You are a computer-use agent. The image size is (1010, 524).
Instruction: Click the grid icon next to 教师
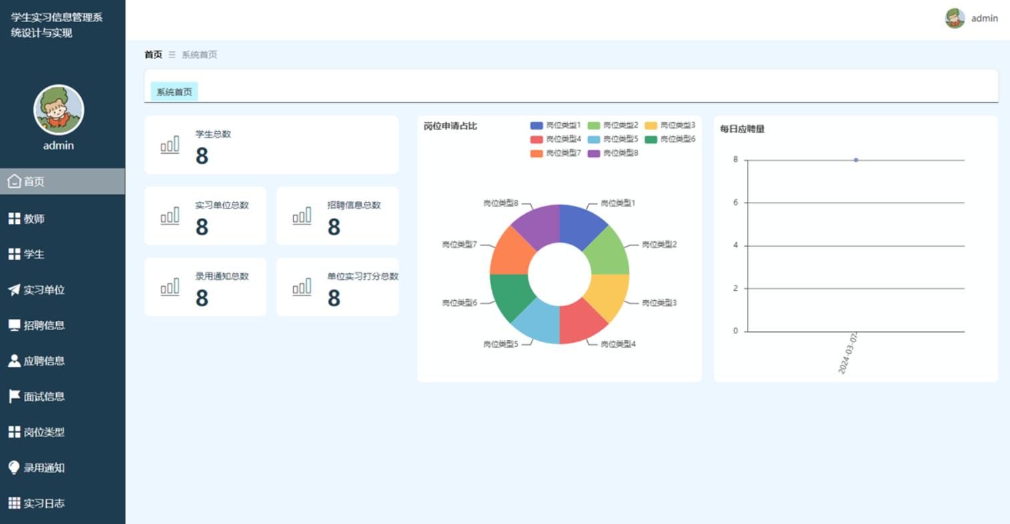(14, 219)
